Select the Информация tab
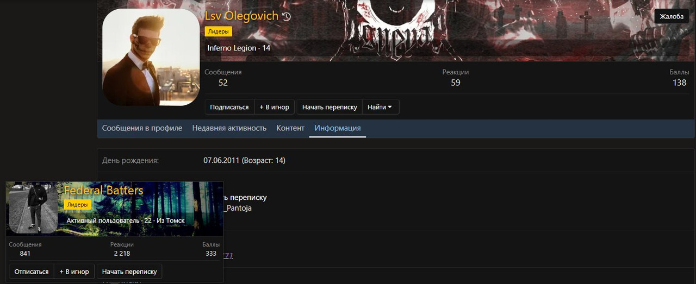 click(x=338, y=128)
